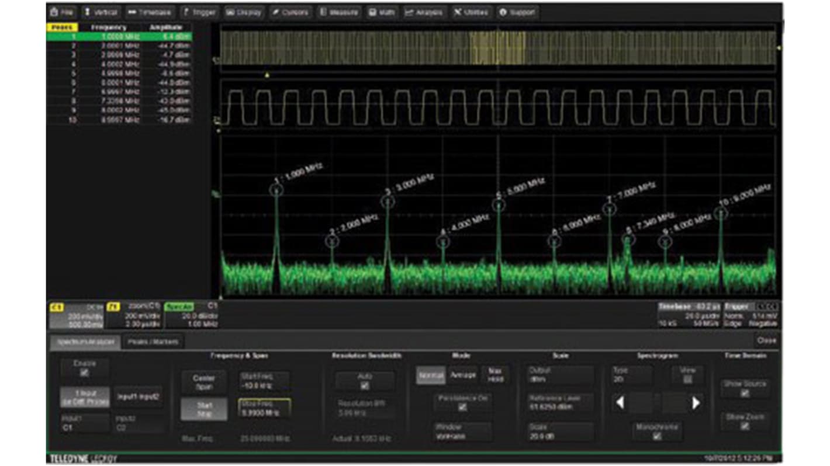The height and width of the screenshot is (466, 830).
Task: Click the spectrogram left arrow
Action: coord(620,403)
